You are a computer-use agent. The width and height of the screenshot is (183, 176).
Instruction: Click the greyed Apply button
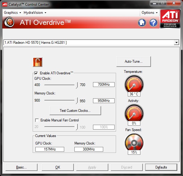(x=92, y=167)
